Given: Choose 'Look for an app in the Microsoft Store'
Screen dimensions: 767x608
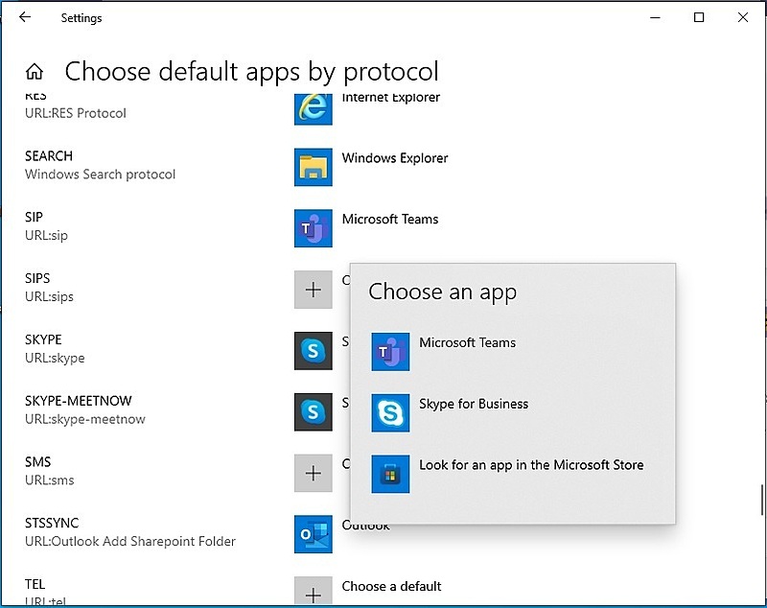Looking at the screenshot, I should pos(533,465).
